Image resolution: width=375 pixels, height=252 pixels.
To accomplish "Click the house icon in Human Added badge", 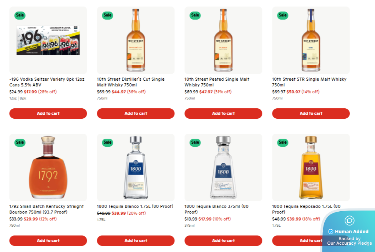I will click(349, 220).
